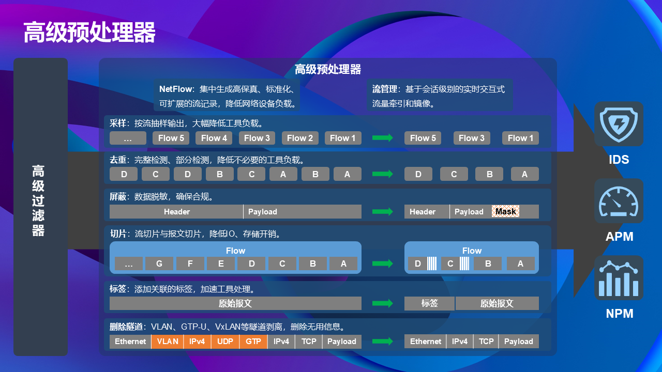Click the hatched Mask block
Viewport: 662px width, 372px height.
tap(505, 212)
